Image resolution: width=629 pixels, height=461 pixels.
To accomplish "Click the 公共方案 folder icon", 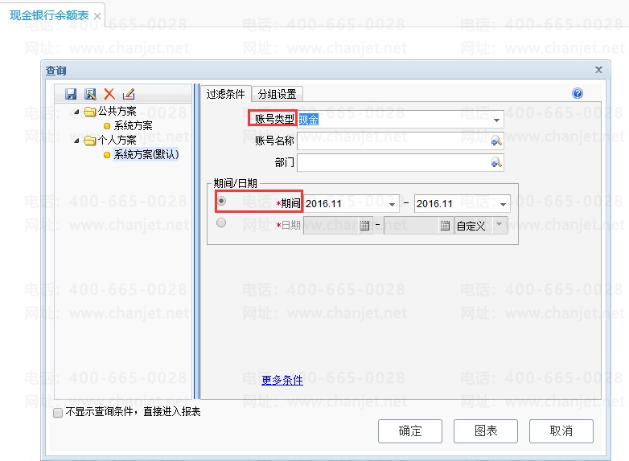I will pos(90,112).
